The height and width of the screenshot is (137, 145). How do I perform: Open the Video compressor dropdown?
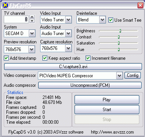coord(119,76)
